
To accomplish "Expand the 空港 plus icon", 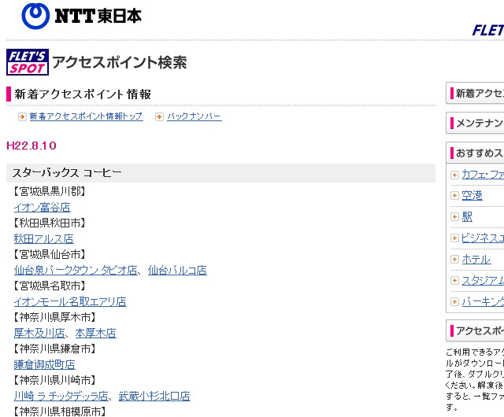I will pos(454,195).
